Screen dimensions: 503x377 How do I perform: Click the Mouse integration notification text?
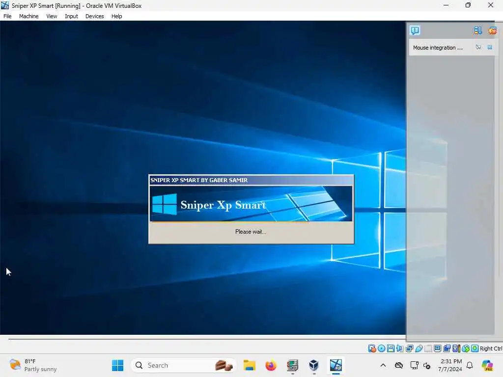438,48
